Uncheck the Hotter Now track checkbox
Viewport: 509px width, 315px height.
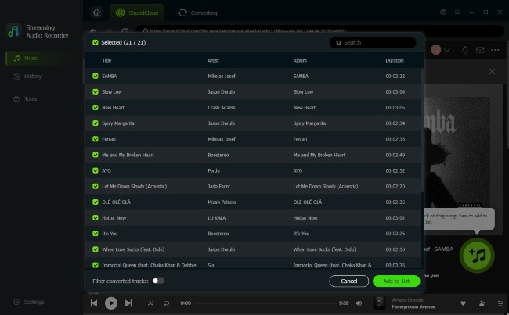[95, 218]
